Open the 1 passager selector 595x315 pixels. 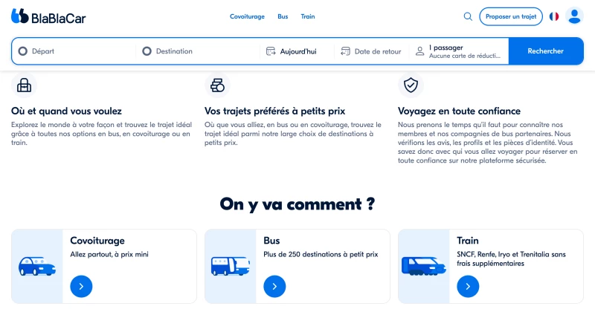[x=459, y=51]
